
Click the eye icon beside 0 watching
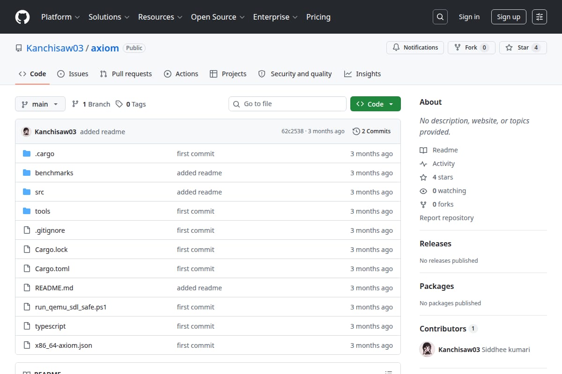click(423, 191)
